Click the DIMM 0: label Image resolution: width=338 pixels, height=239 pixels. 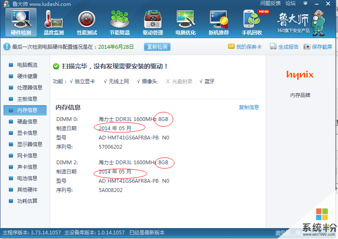coord(67,119)
